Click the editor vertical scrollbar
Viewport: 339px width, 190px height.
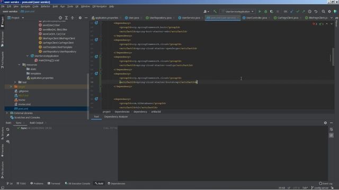[333, 56]
